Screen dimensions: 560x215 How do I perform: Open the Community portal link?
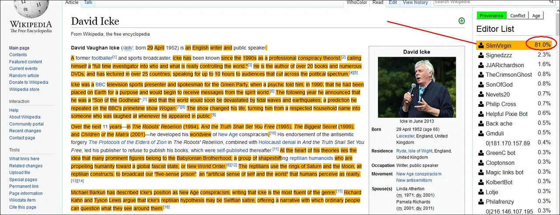[x=27, y=124]
